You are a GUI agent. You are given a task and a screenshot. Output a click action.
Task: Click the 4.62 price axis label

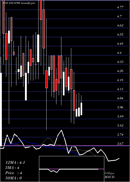coord(120,25)
